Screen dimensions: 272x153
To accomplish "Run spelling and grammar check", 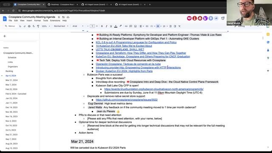I will click(x=34, y=26).
